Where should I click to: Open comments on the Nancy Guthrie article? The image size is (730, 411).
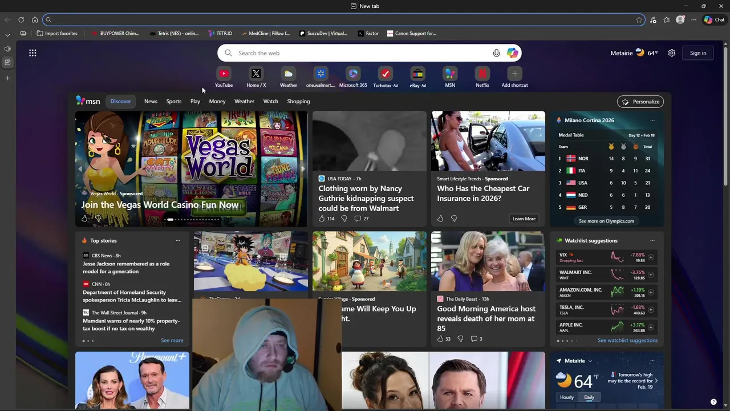(361, 219)
